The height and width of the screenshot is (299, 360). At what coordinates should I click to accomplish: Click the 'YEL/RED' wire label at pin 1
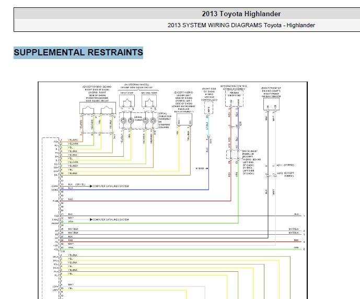pyautogui.click(x=73, y=140)
